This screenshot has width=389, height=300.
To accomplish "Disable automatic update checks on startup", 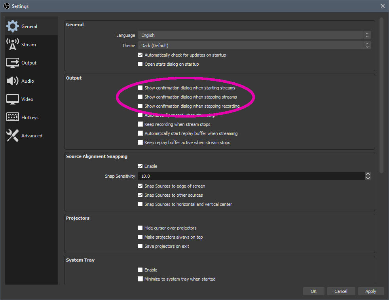I will pos(140,55).
